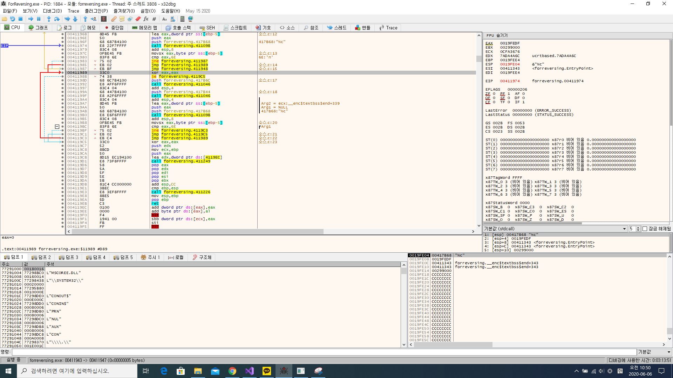Image resolution: width=673 pixels, height=378 pixels.
Task: Open the command type 기본값 dropdown
Action: (x=654, y=352)
